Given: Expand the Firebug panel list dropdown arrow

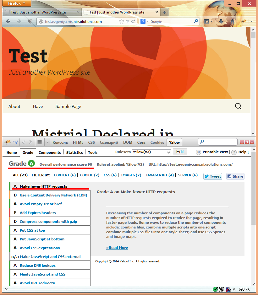Looking at the screenshot, I should (x=47, y=142).
